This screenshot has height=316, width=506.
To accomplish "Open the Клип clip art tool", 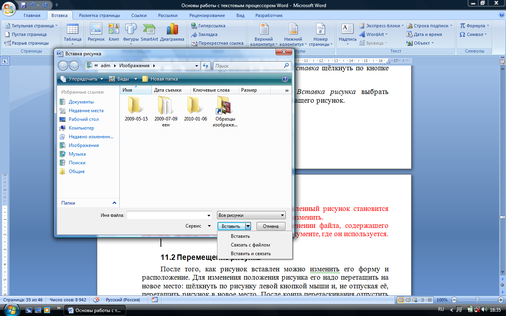I will coord(114,32).
